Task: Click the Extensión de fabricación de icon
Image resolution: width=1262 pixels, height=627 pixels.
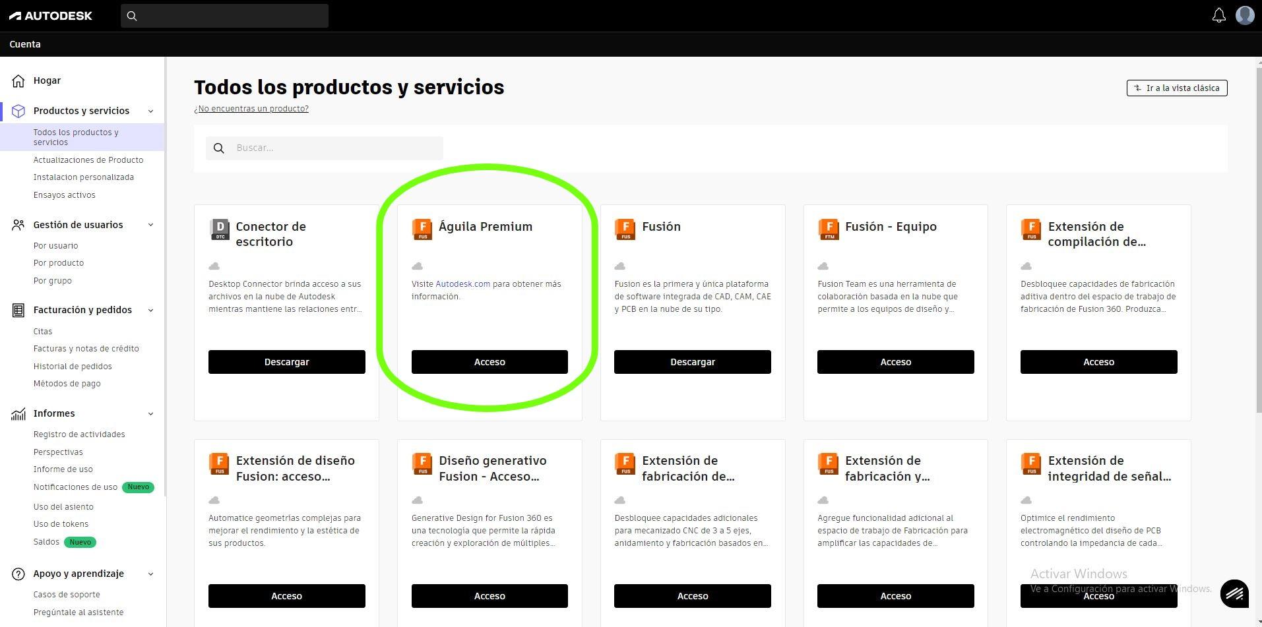Action: (x=625, y=463)
